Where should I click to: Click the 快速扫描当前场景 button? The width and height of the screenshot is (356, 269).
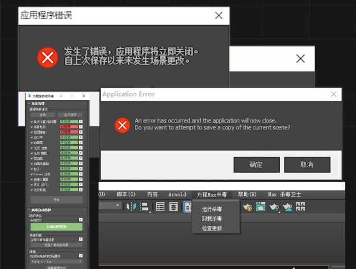56,245
